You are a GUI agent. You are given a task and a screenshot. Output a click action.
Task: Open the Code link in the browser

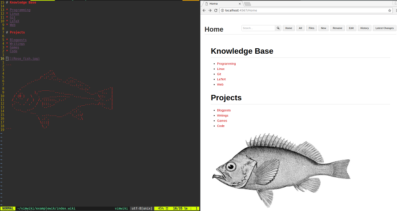coord(221,126)
